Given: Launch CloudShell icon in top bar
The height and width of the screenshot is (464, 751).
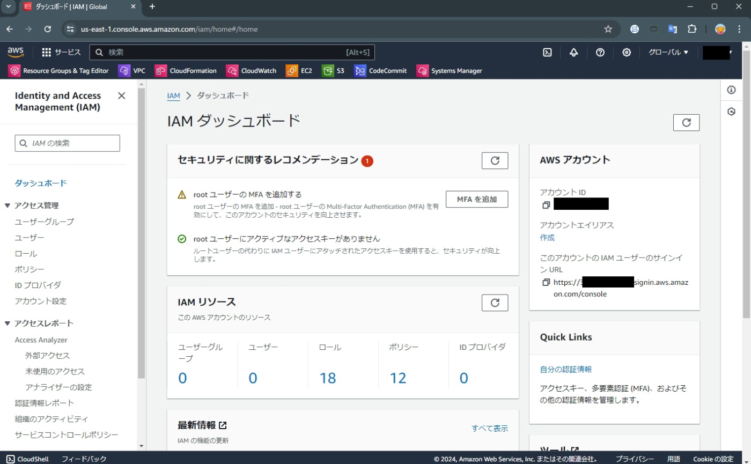Looking at the screenshot, I should click(x=547, y=52).
